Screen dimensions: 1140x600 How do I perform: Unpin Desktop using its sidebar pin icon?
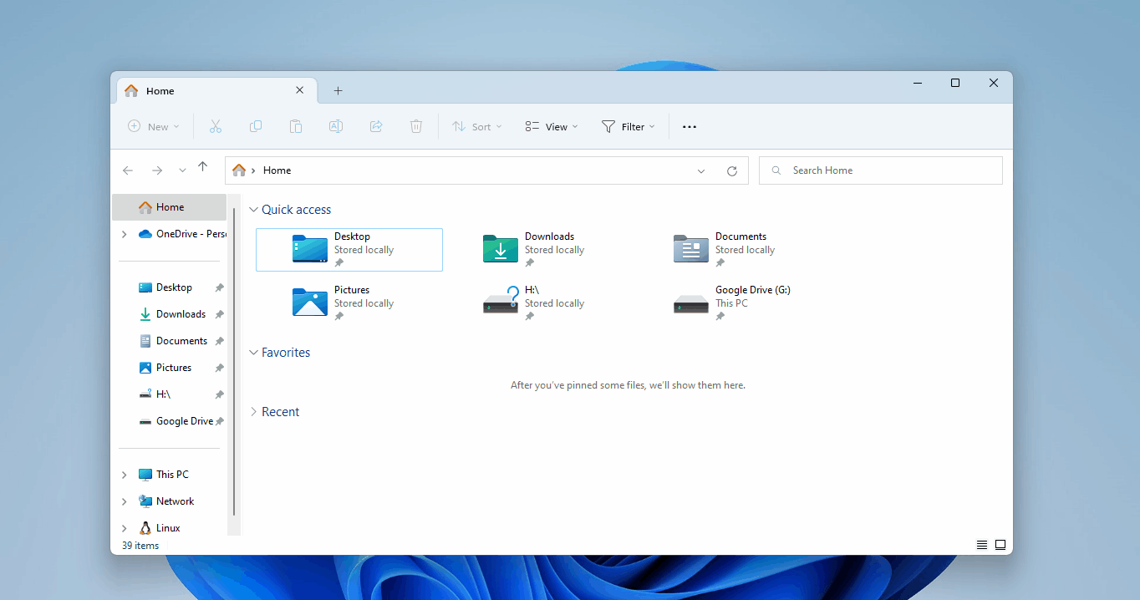219,287
